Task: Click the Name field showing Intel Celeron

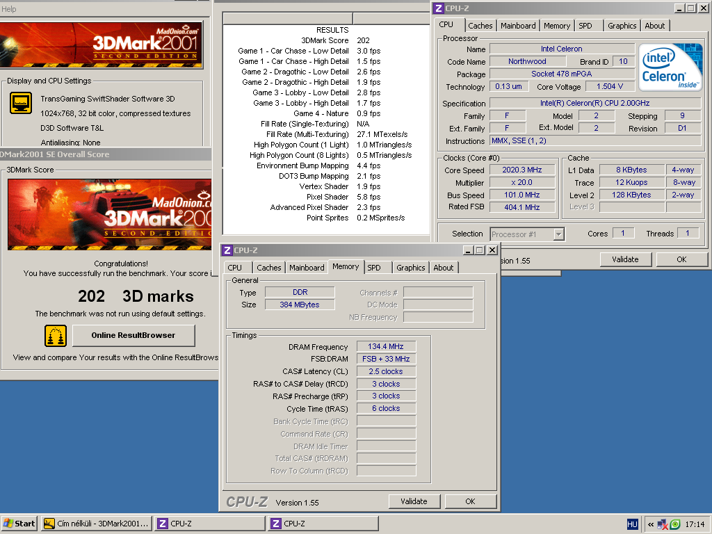Action: [562, 49]
